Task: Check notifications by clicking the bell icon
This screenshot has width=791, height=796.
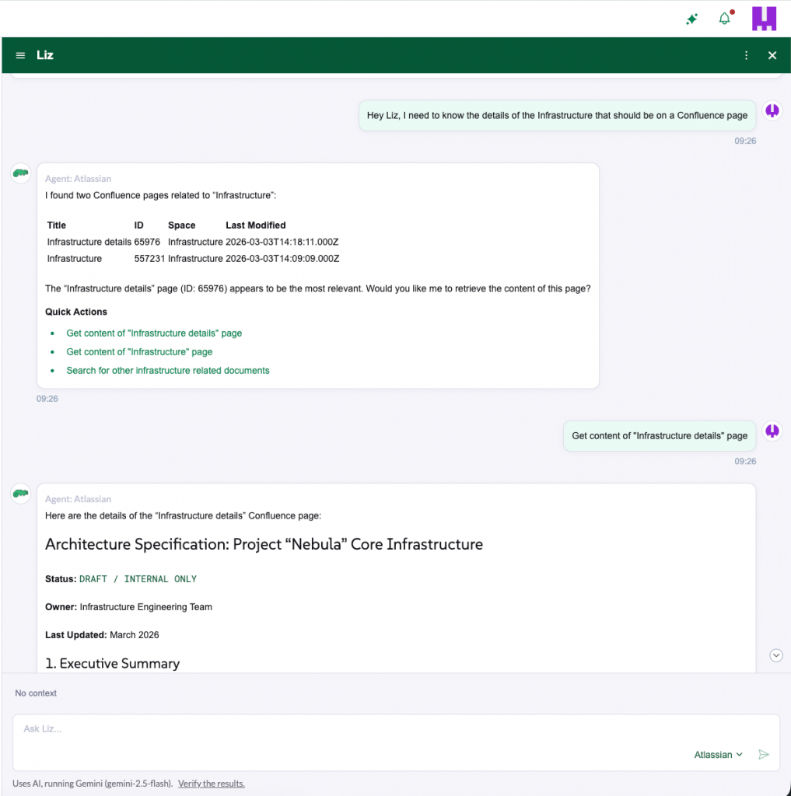Action: [x=724, y=19]
